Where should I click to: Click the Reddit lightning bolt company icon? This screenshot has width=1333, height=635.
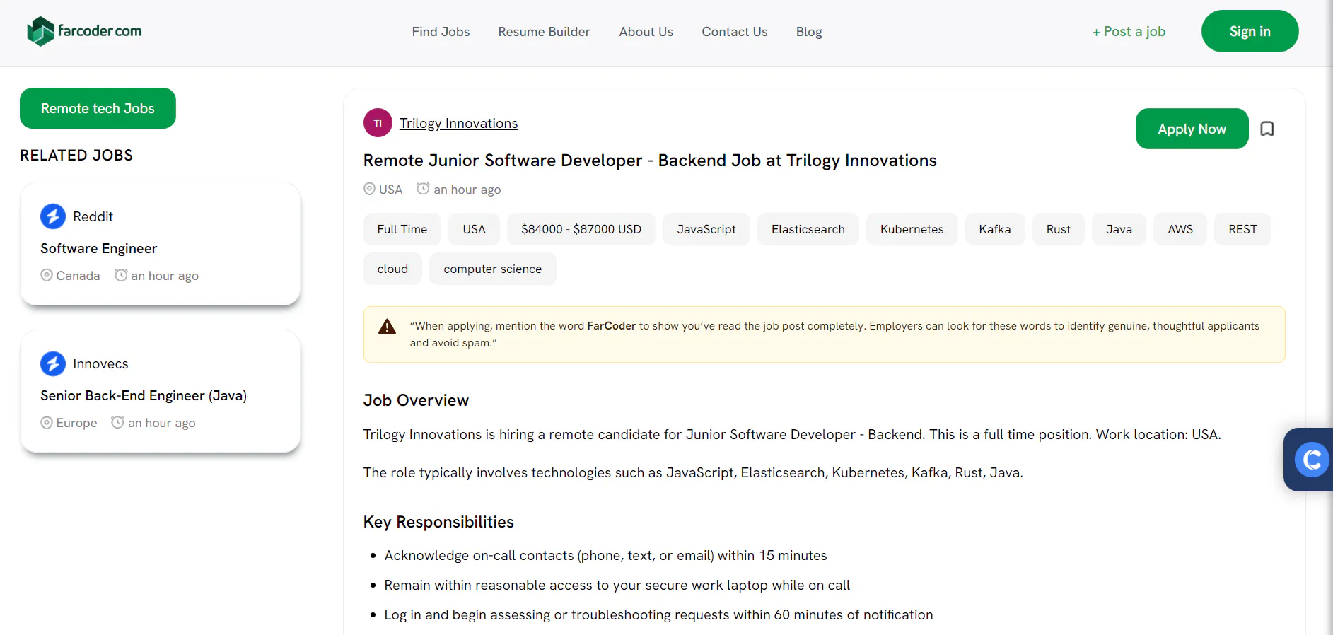click(53, 216)
